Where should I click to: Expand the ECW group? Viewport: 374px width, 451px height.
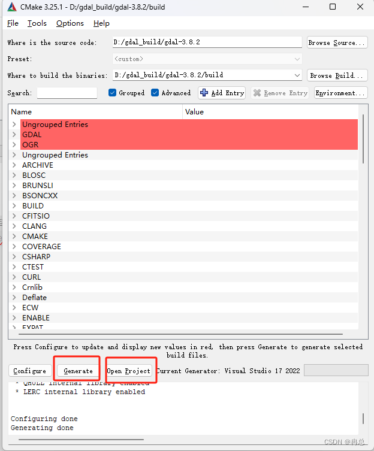pos(14,307)
